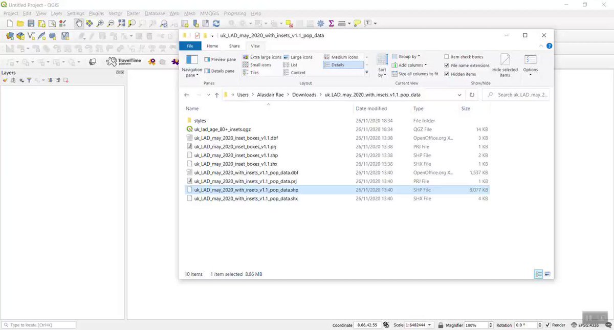Image resolution: width=614 pixels, height=330 pixels.
Task: Switch to large thumbnails view icon
Action: (547, 274)
